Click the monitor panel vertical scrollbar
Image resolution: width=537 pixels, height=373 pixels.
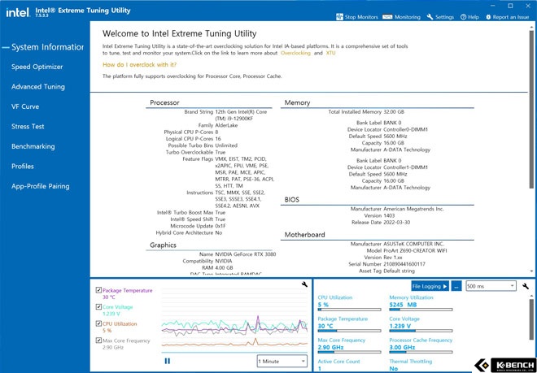point(531,320)
